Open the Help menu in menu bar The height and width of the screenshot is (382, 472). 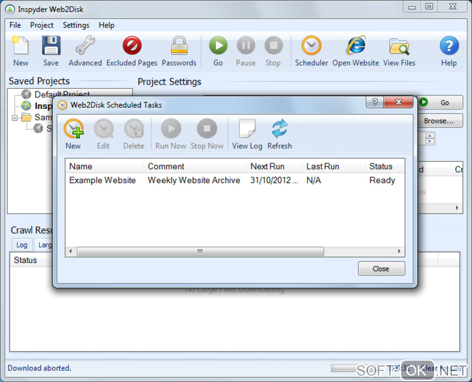[x=106, y=25]
